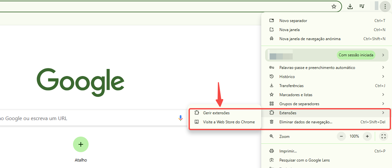Viewport: 392px width, 168px height.
Task: Expand the Com sessão iniciada profile row
Action: pyautogui.click(x=327, y=55)
